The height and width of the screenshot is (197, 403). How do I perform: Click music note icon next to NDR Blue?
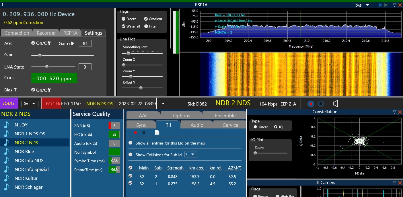(x=6, y=151)
